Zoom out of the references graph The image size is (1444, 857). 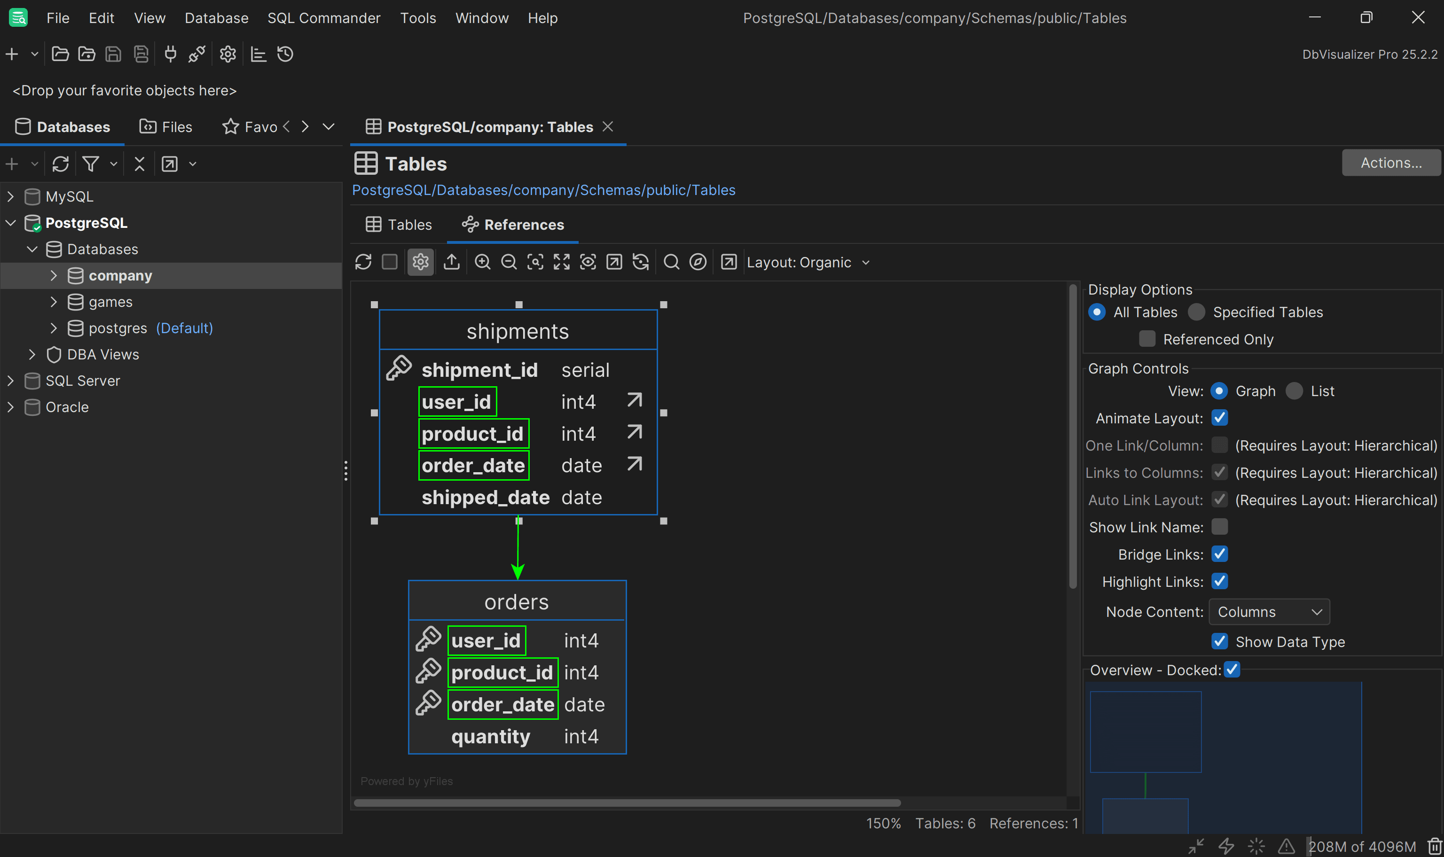(509, 262)
